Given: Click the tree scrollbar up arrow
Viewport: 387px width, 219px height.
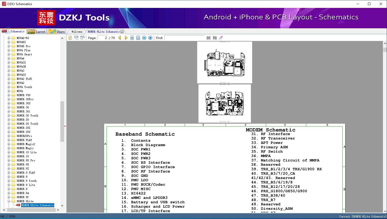Looking at the screenshot, I should 62,38.
